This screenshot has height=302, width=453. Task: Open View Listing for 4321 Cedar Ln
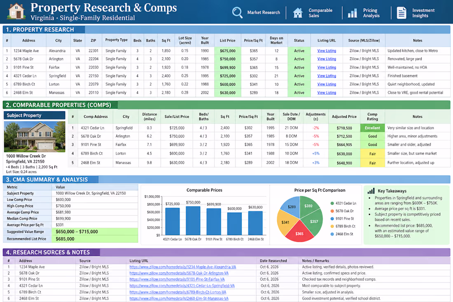click(x=327, y=76)
